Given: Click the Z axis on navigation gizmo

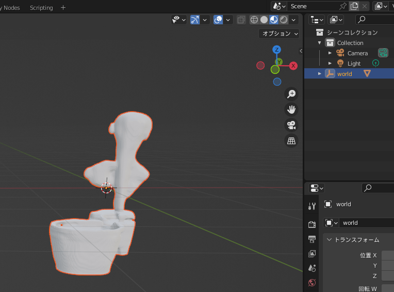Looking at the screenshot, I should [x=276, y=50].
